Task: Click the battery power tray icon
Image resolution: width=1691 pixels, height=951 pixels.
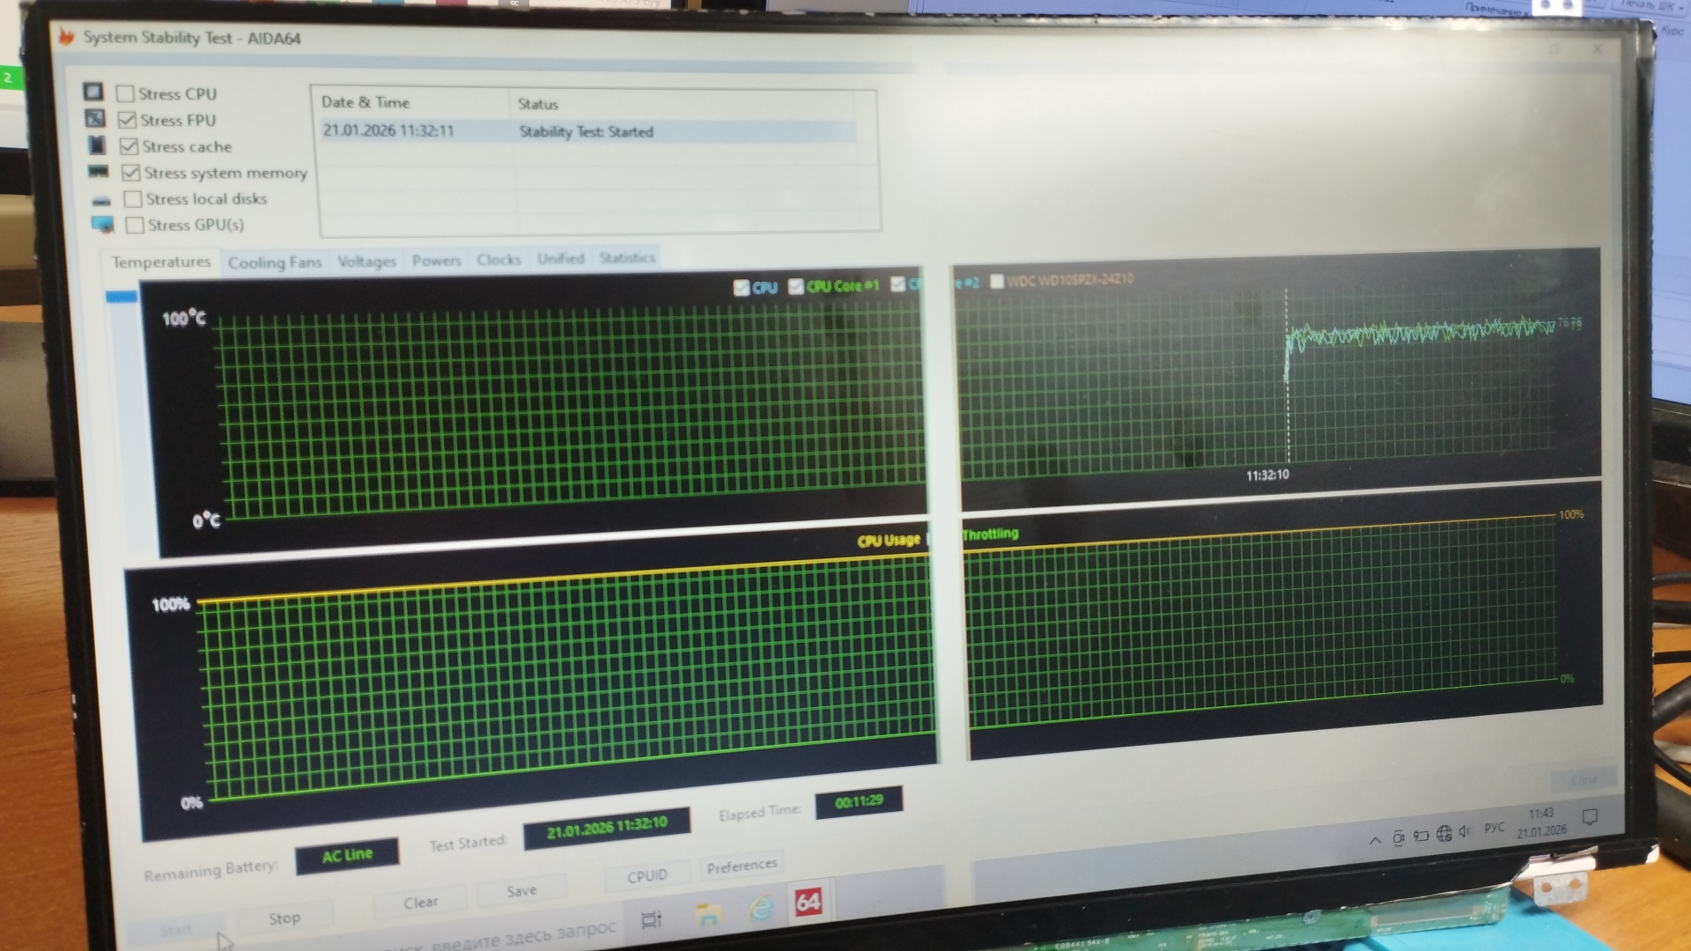Action: pyautogui.click(x=1421, y=836)
